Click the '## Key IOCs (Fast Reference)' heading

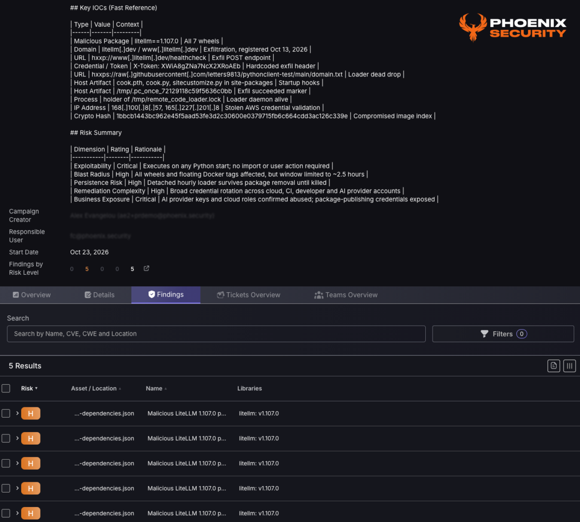pyautogui.click(x=114, y=8)
